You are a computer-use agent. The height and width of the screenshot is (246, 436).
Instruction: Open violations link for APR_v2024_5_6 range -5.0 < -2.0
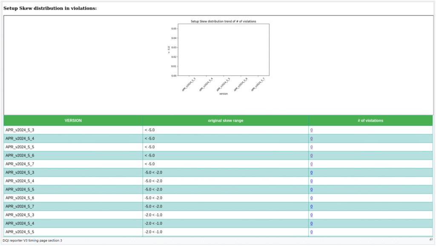click(311, 198)
